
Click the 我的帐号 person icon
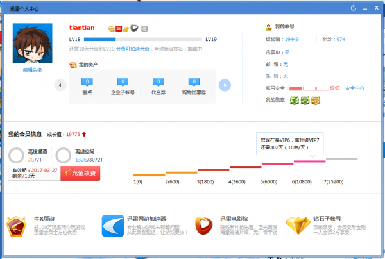[269, 27]
